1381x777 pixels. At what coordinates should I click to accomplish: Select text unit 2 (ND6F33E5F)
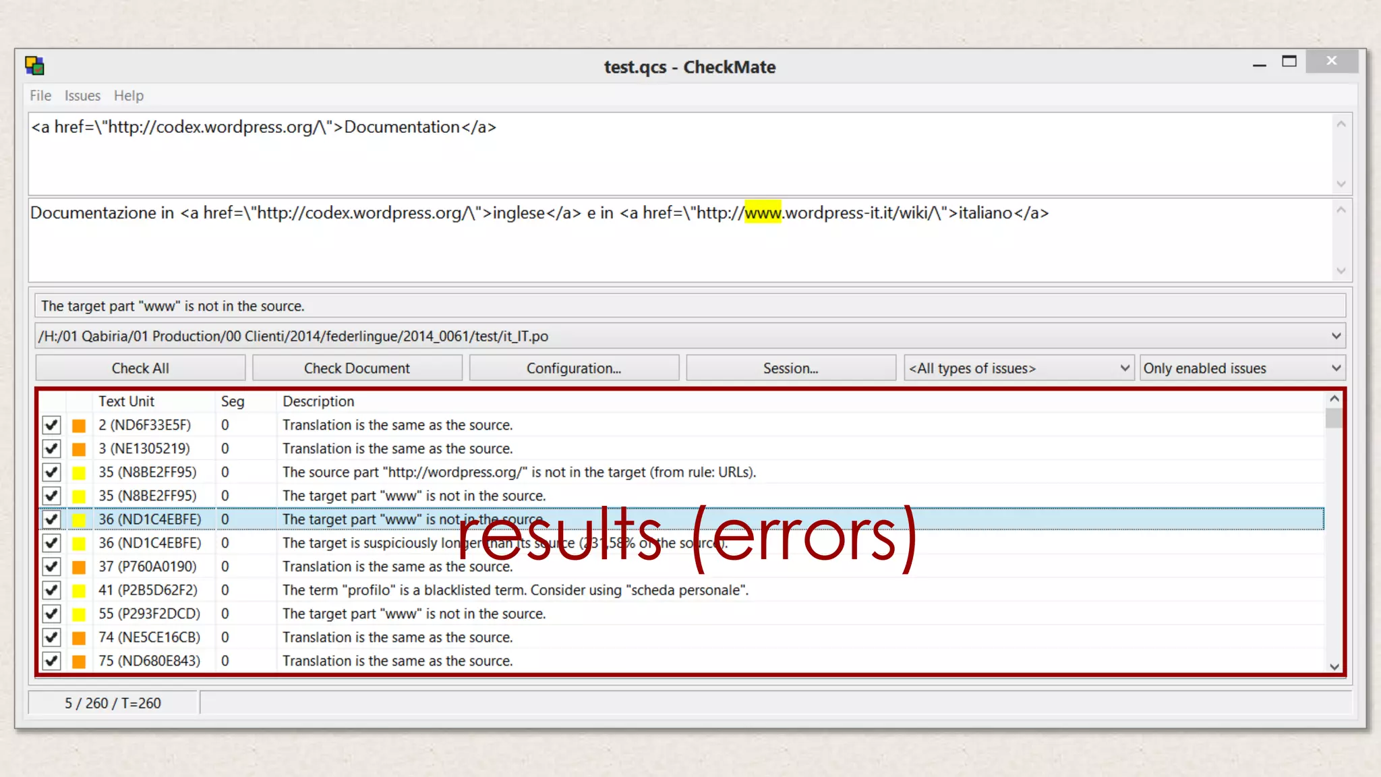[144, 425]
